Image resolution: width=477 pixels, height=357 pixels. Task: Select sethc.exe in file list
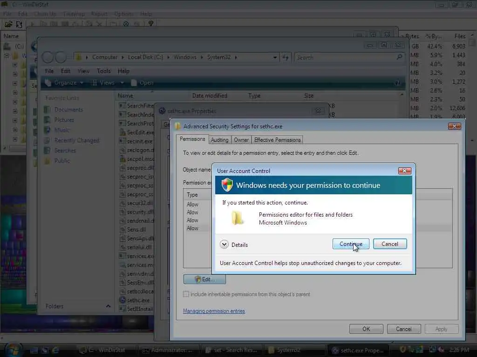[138, 300]
